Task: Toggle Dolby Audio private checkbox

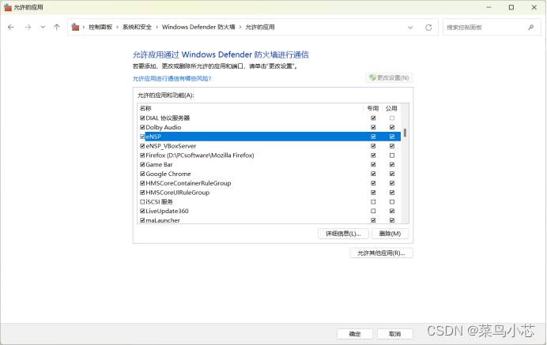Action: tap(373, 127)
